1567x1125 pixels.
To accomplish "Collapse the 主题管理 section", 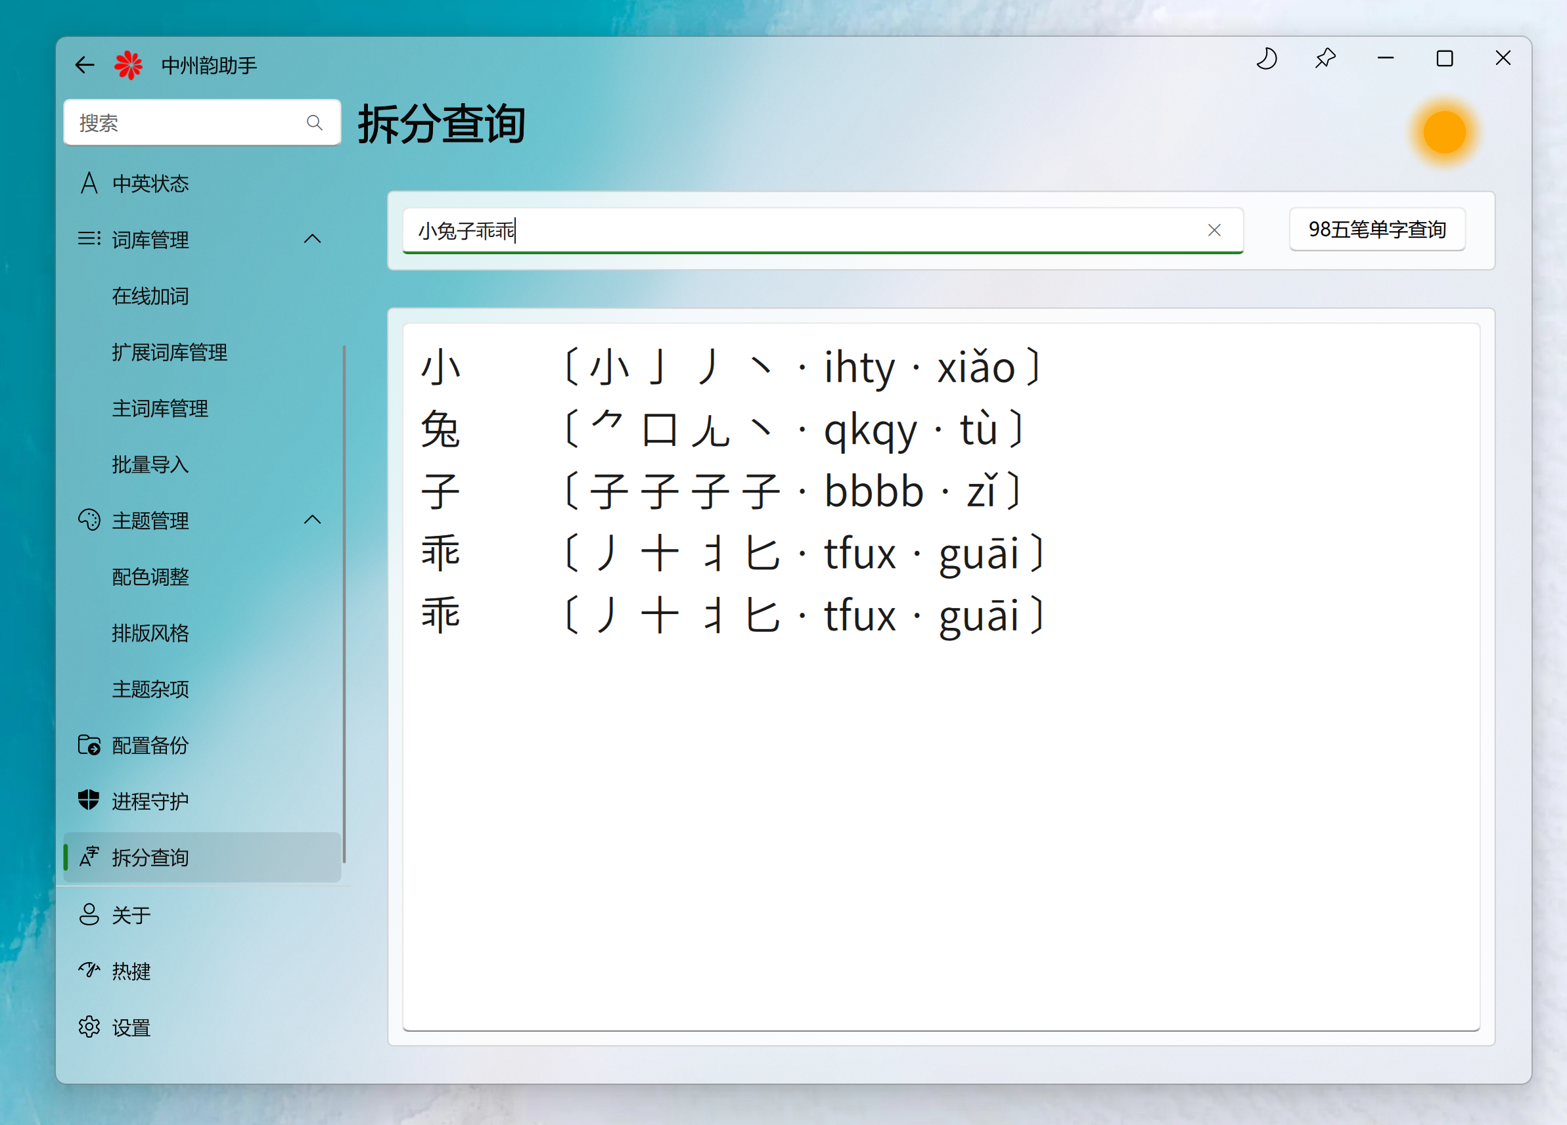I will (x=312, y=519).
